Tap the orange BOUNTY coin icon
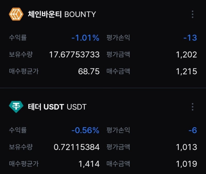Image resolution: width=206 pixels, height=174 pixels. [x=16, y=14]
